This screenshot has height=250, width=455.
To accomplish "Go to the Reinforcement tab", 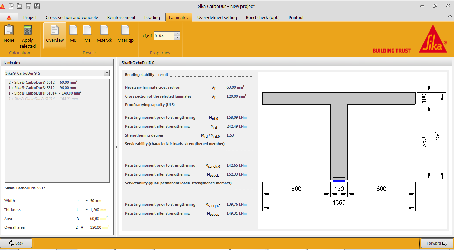I will (121, 17).
